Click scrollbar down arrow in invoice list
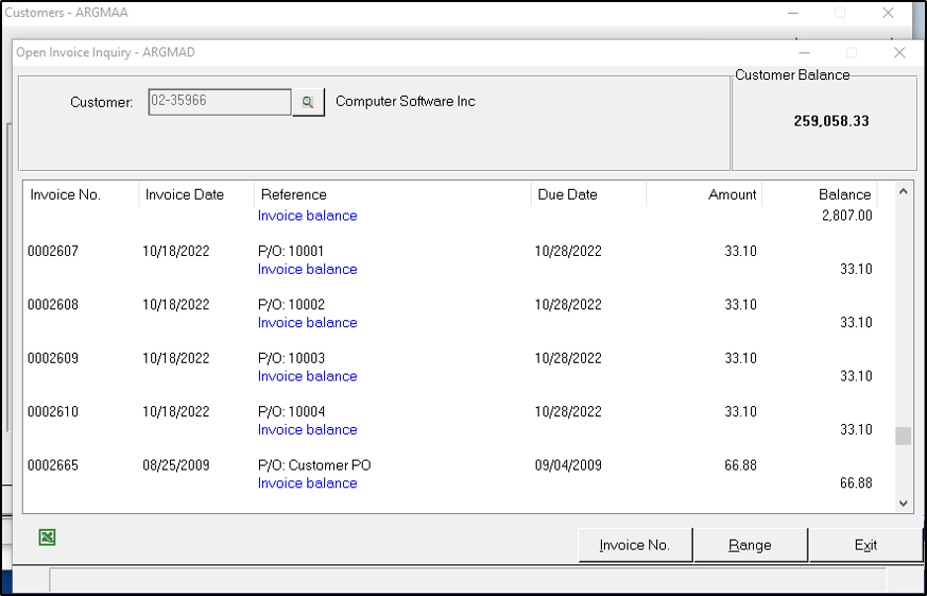 click(x=902, y=503)
